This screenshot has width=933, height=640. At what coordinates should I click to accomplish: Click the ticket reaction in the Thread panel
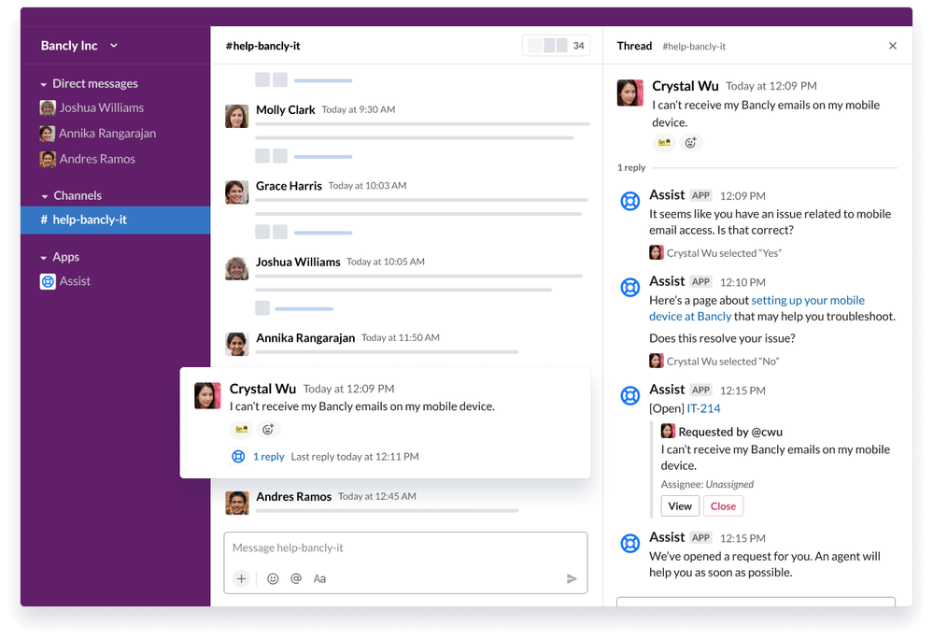coord(664,142)
